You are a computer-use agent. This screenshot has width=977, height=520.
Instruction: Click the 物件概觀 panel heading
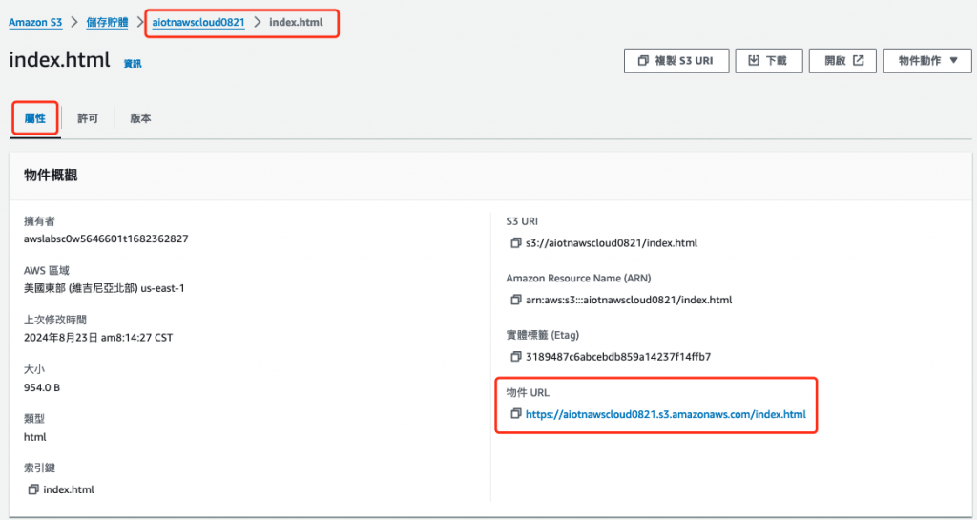[51, 176]
